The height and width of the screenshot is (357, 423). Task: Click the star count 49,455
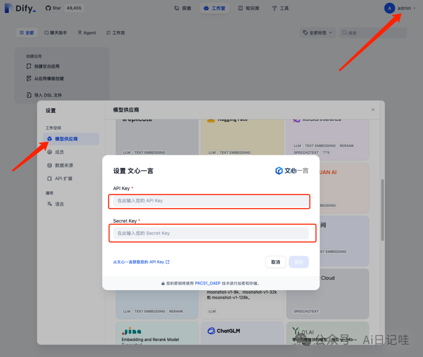pos(74,8)
